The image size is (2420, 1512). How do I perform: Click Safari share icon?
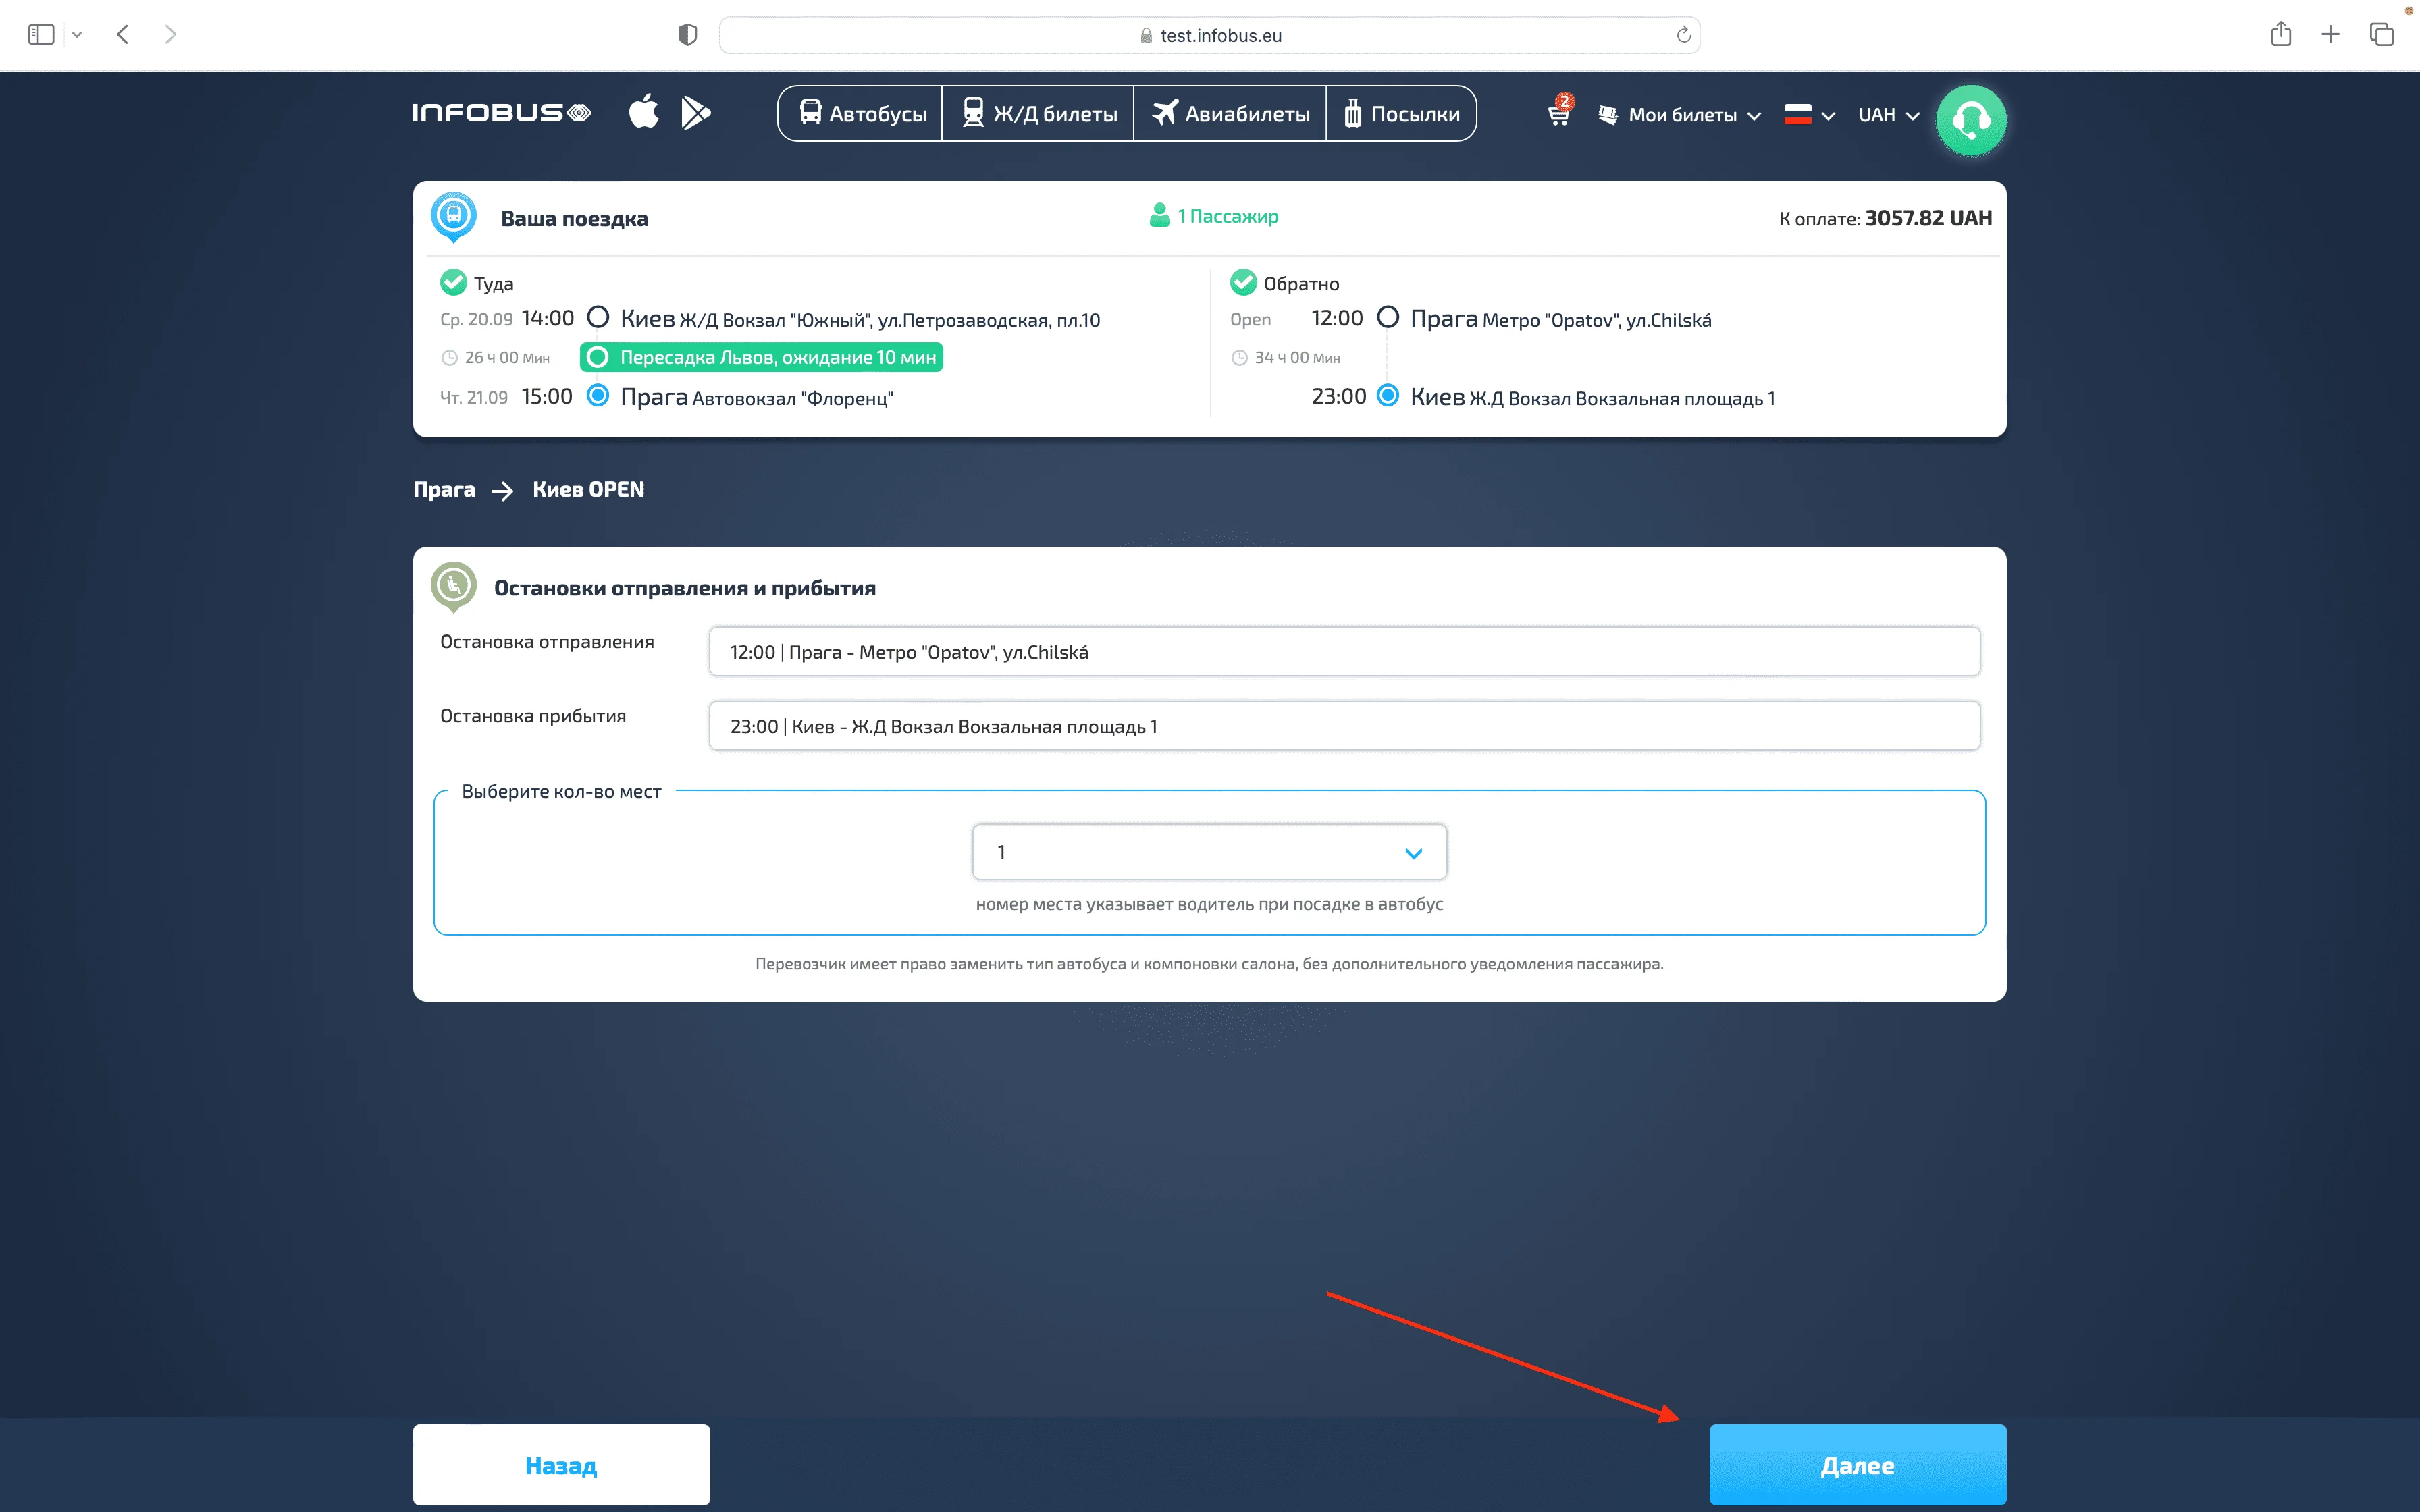tap(2280, 35)
